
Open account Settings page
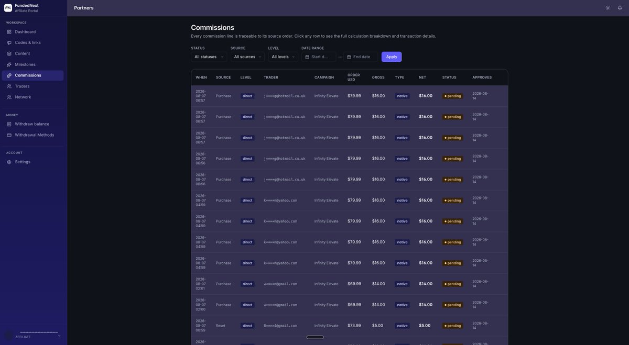click(x=32, y=162)
